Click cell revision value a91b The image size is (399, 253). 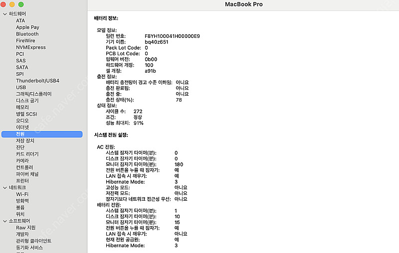pos(151,71)
